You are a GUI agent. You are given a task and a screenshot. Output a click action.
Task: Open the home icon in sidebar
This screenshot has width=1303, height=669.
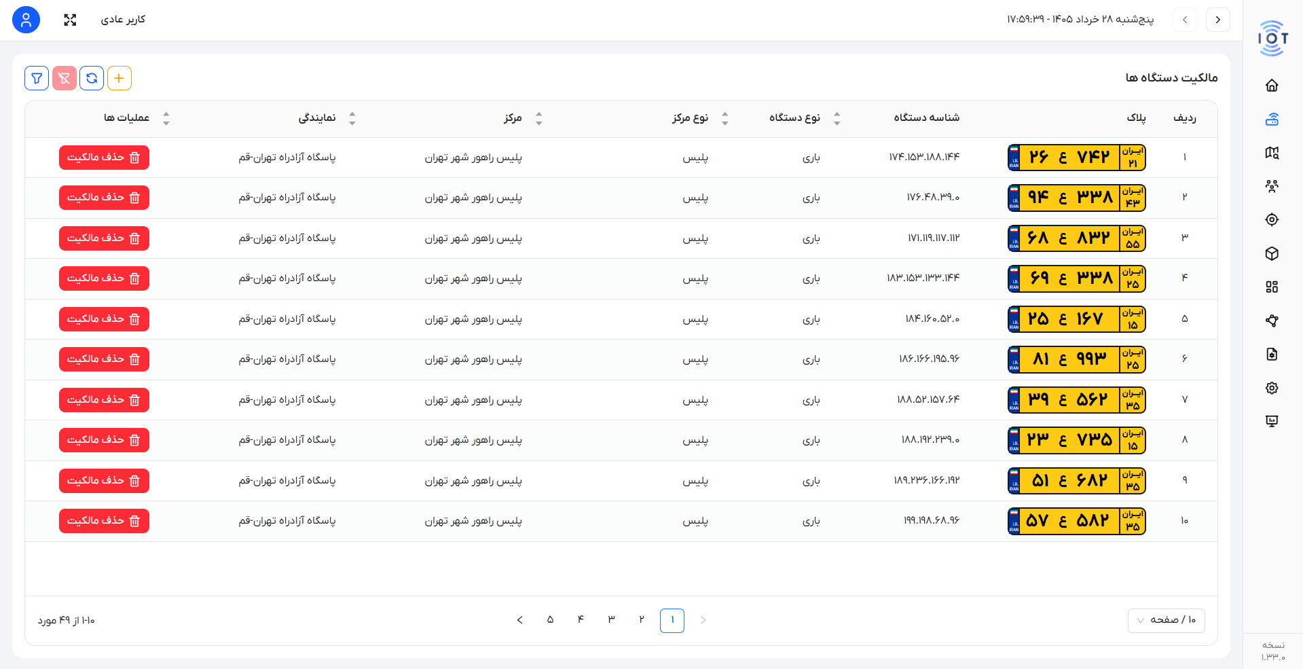pos(1272,85)
